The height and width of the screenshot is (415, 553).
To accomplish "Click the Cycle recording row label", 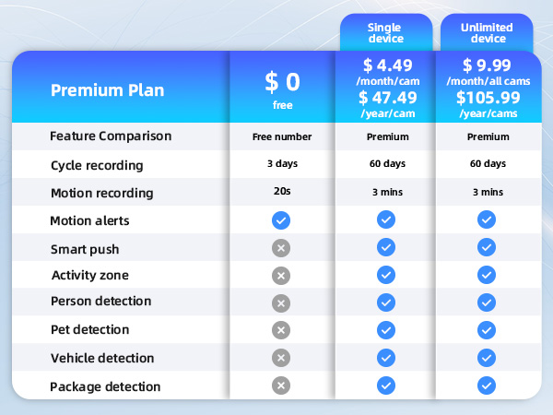I will pyautogui.click(x=97, y=165).
